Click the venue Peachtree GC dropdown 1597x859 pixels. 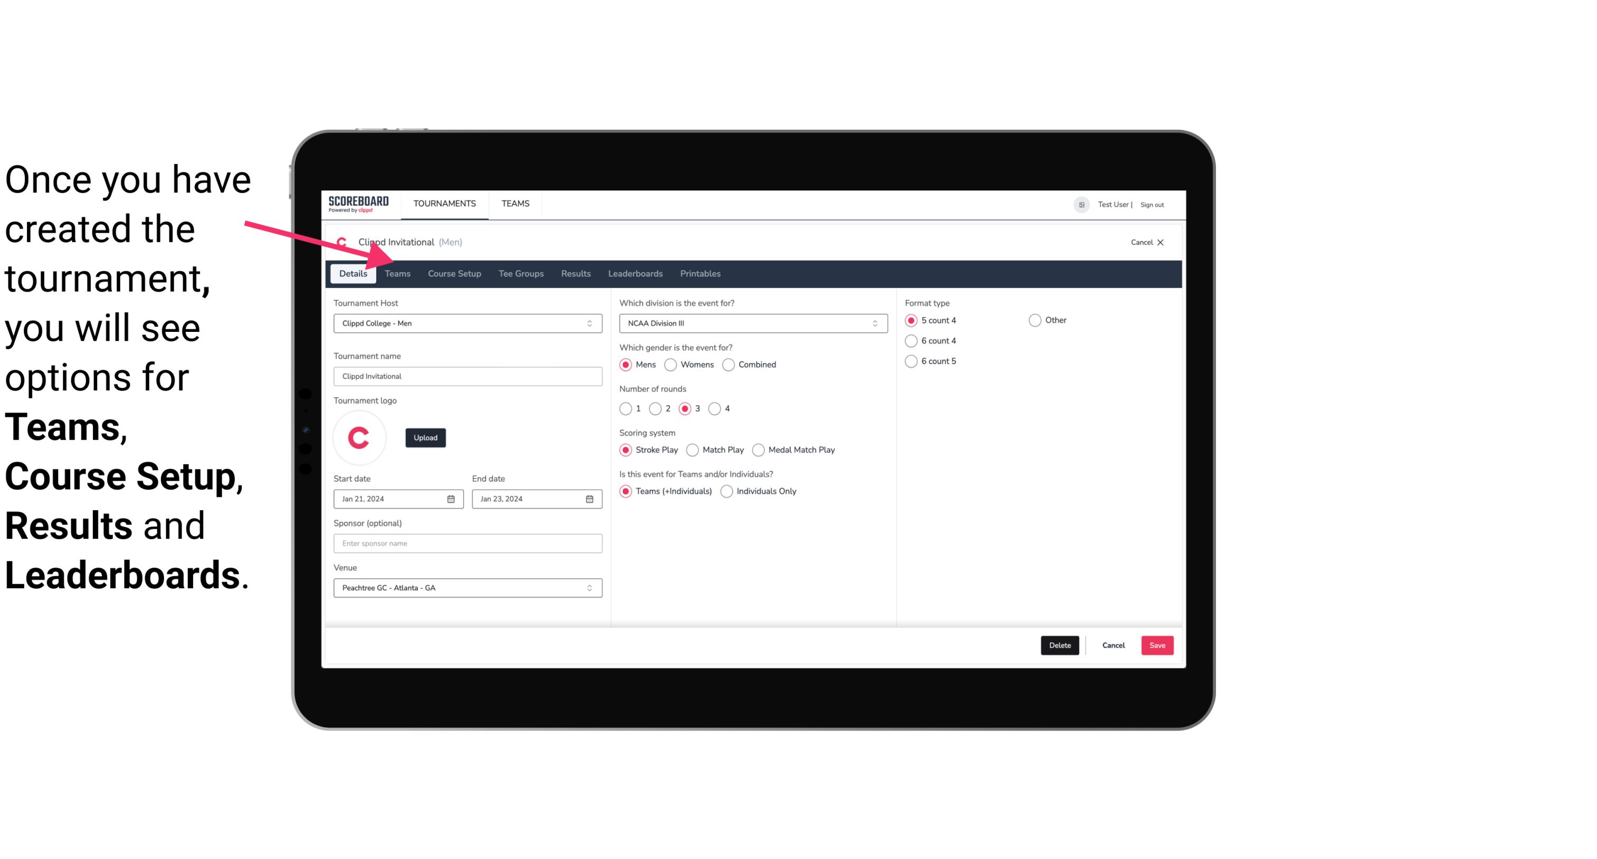click(x=467, y=587)
